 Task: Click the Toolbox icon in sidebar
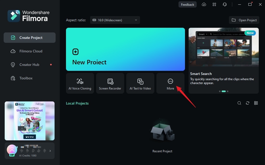point(13,78)
